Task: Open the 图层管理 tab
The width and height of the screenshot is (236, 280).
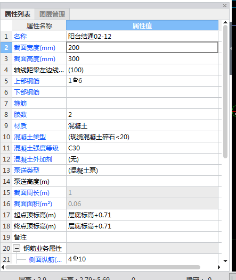Action: point(52,14)
